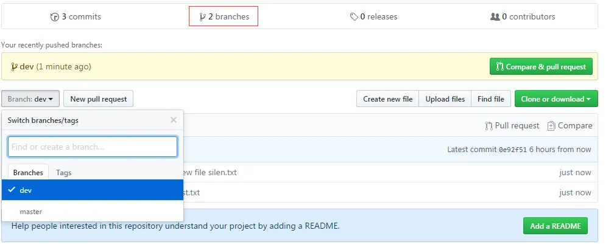614x247 pixels.
Task: Switch to the Tags tab
Action: point(64,173)
